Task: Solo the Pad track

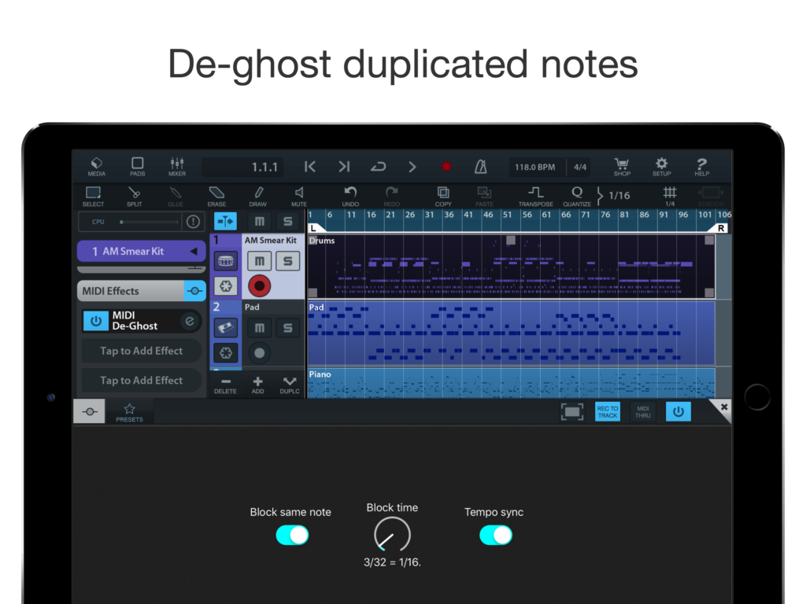Action: pos(288,328)
